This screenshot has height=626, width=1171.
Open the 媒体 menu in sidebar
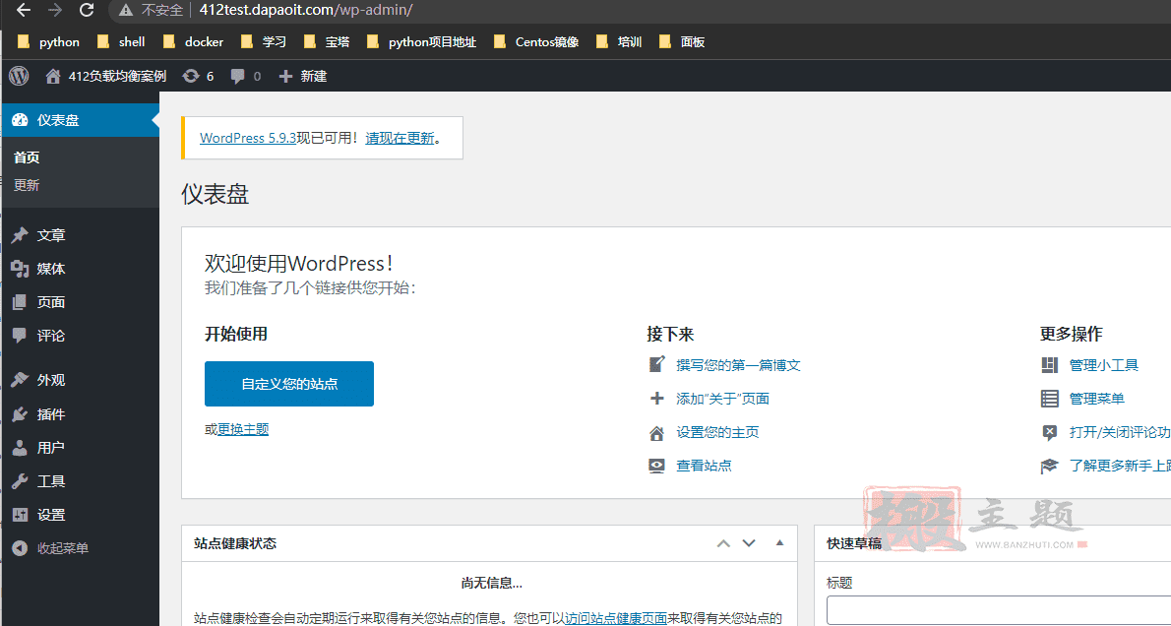[79, 269]
